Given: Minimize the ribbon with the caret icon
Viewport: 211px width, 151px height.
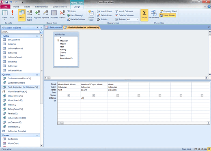Looking at the screenshot, I should coord(205,6).
